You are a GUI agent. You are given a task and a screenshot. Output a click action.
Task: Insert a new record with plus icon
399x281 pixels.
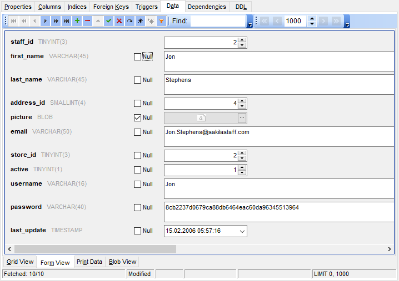coord(77,21)
